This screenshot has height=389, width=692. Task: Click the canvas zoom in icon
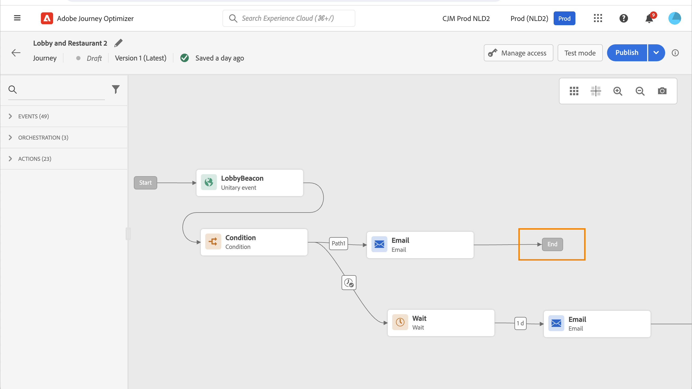tap(618, 91)
